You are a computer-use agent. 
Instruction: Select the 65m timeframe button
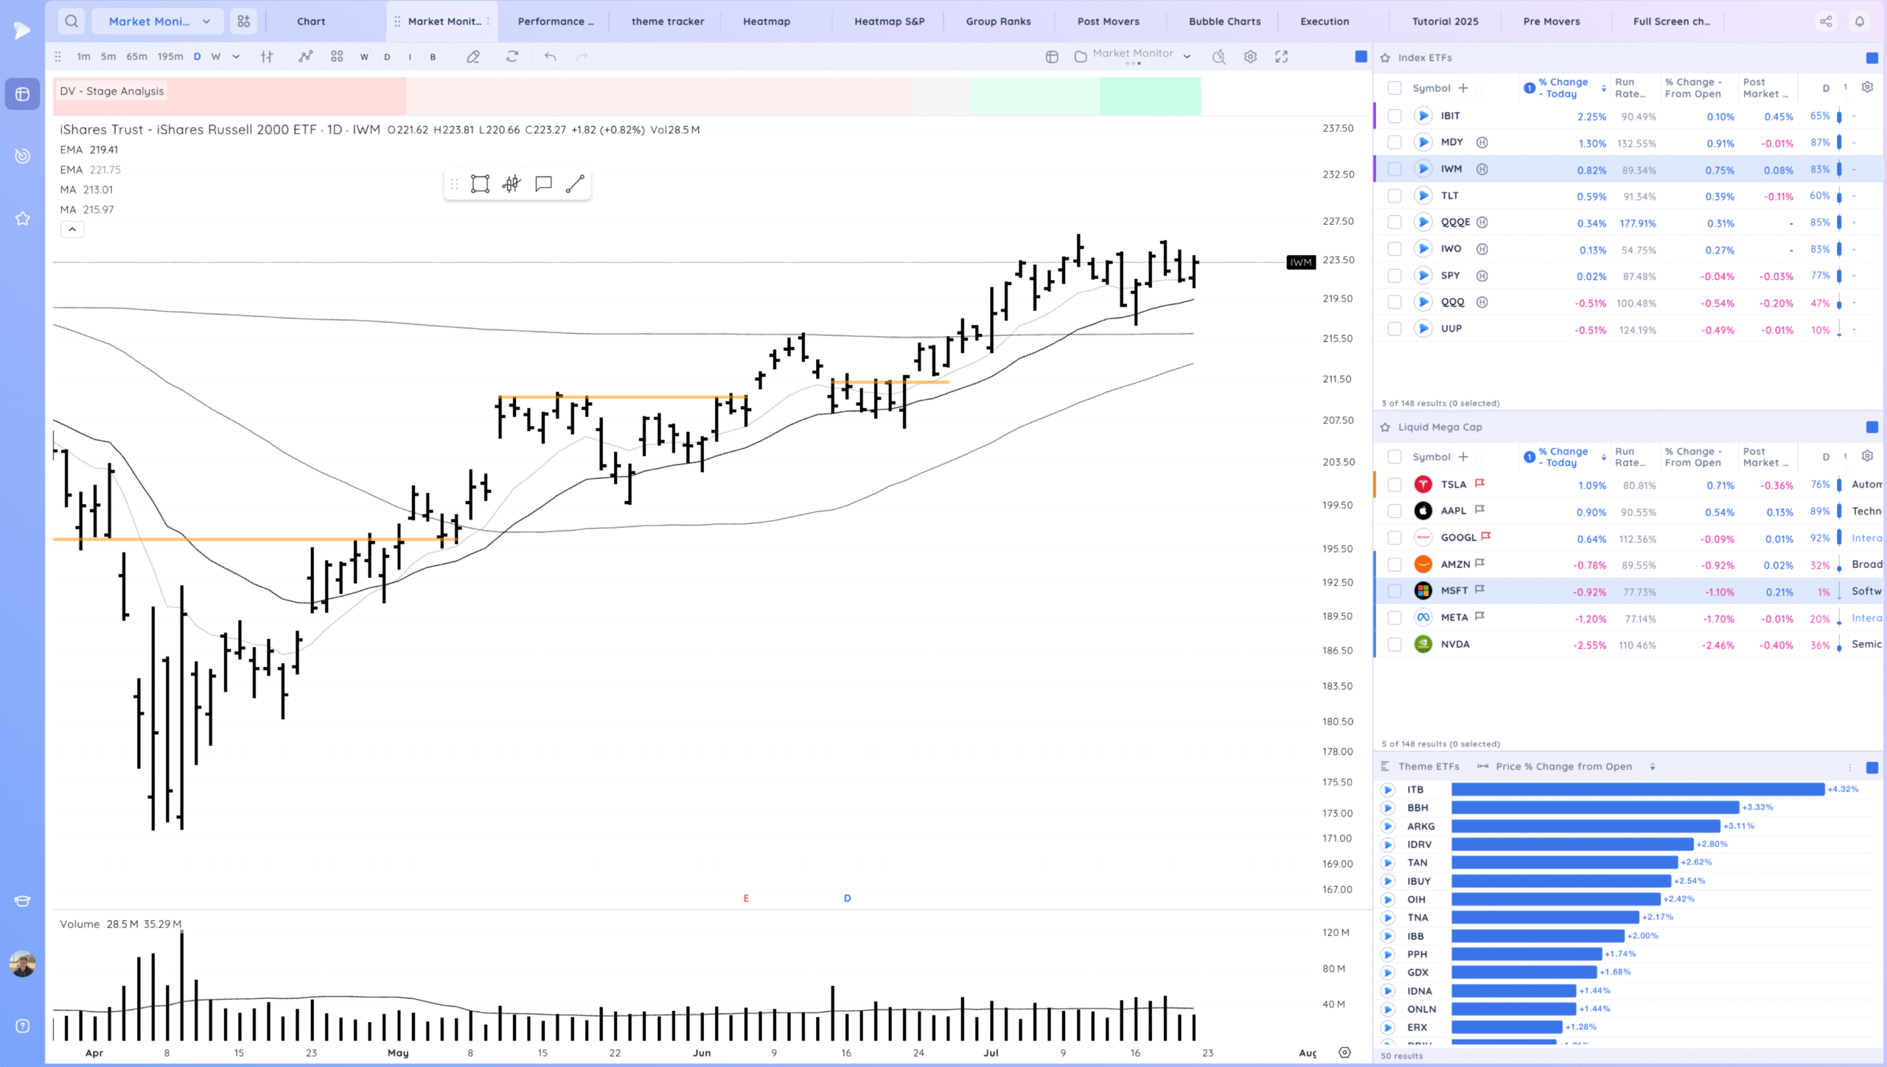pyautogui.click(x=136, y=57)
